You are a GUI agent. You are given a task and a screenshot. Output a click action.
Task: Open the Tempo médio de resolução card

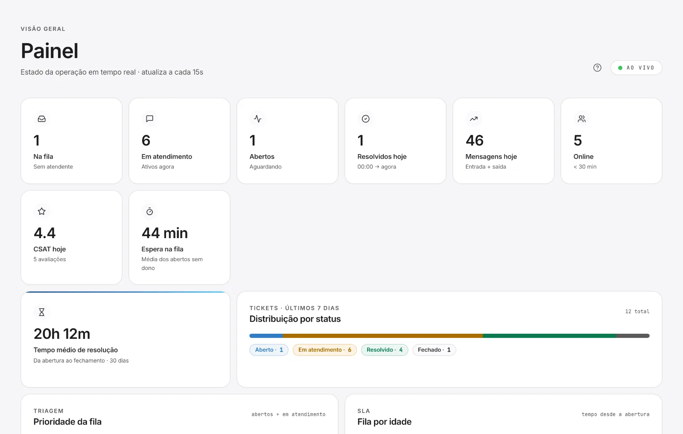[126, 340]
